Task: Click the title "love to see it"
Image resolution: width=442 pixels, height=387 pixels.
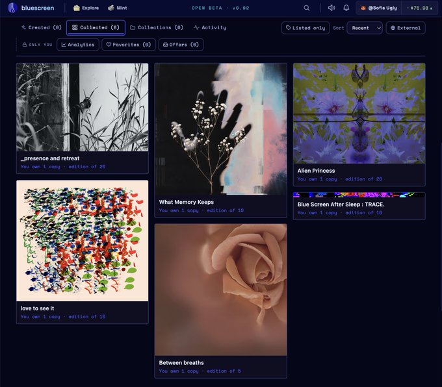Action: 37,308
